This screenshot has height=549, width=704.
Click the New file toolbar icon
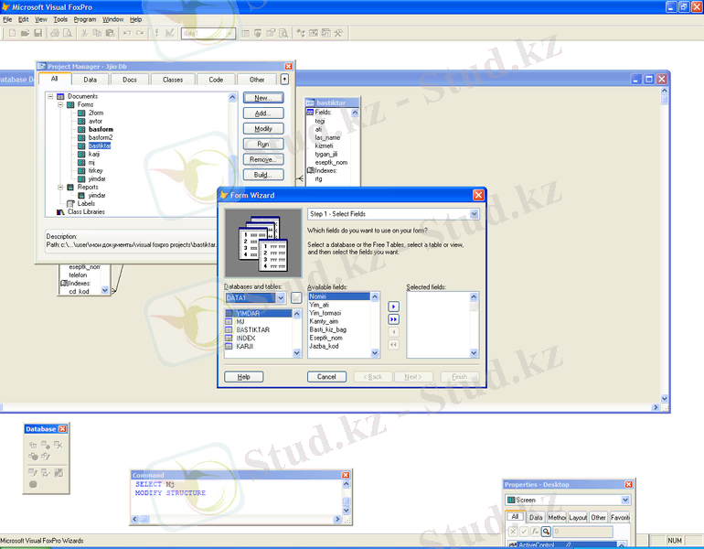[x=11, y=33]
